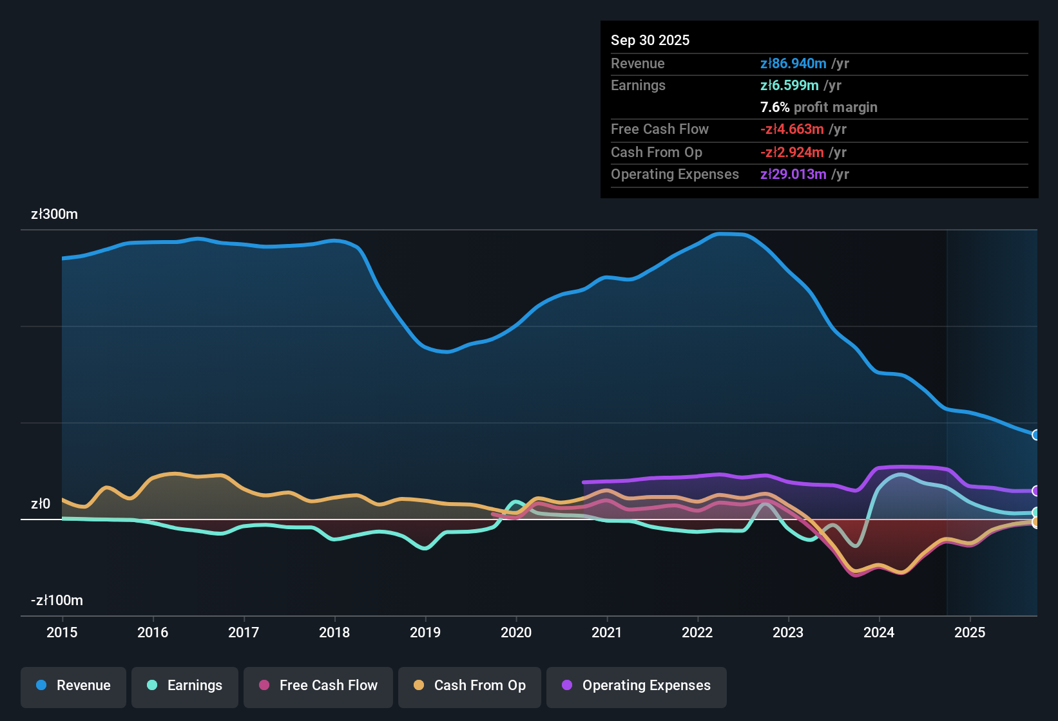The width and height of the screenshot is (1058, 721).
Task: Click the zł300m axis label
Action: click(54, 214)
